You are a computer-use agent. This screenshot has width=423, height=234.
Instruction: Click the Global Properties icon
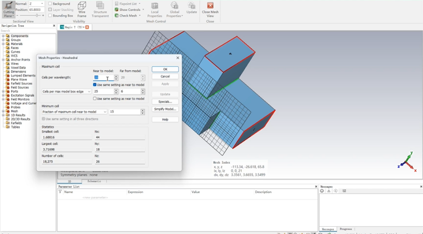coord(174,9)
